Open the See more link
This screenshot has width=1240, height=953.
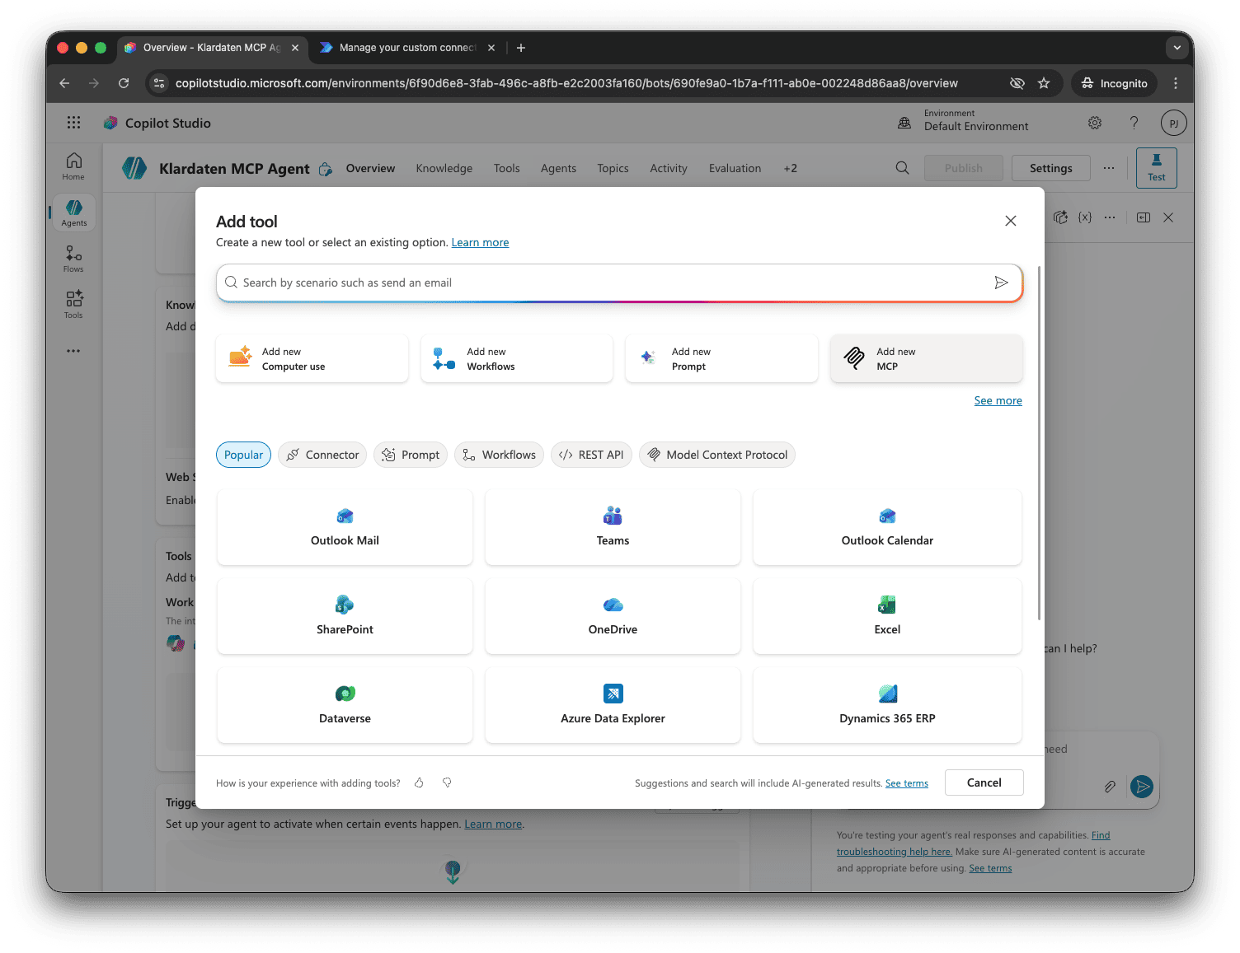pyautogui.click(x=998, y=400)
